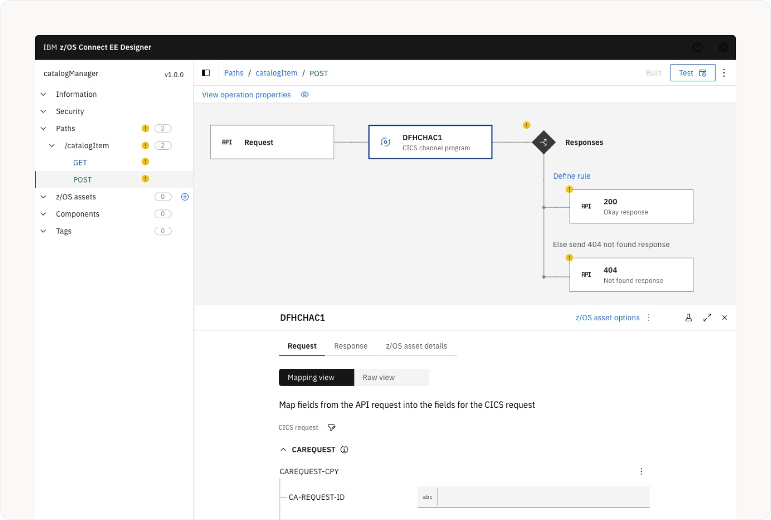Open the settings gear in header
The width and height of the screenshot is (771, 520).
723,47
